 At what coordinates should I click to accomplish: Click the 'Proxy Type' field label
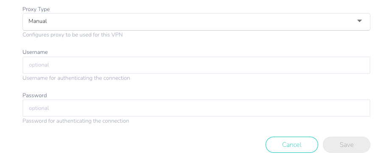[36, 9]
